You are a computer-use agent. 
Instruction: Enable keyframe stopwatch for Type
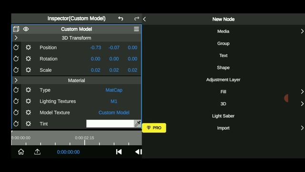[x=16, y=90]
